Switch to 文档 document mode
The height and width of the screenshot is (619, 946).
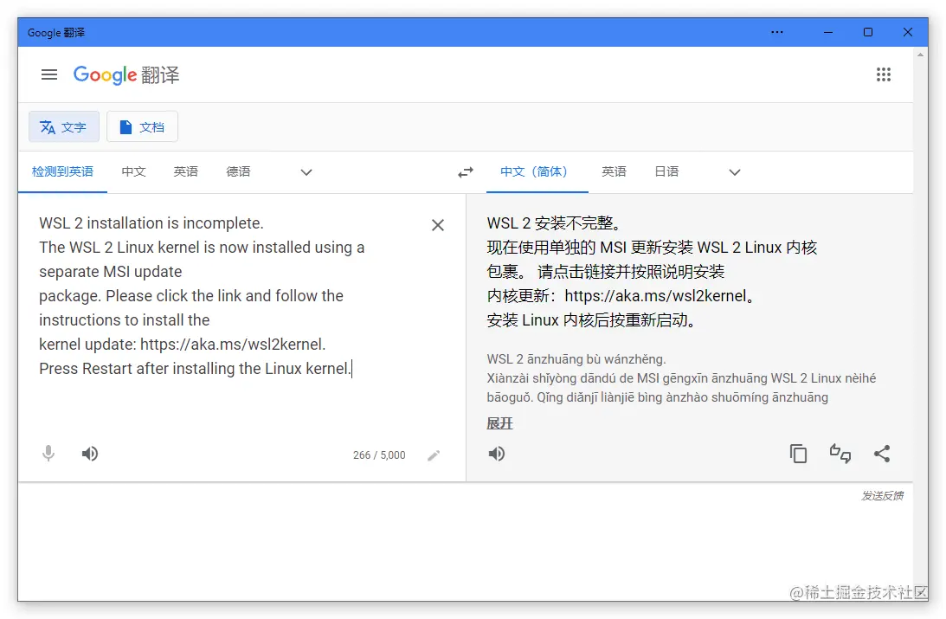tap(143, 126)
